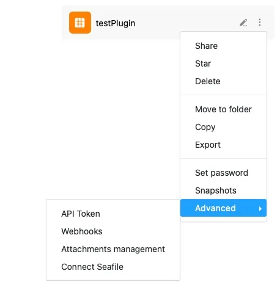Select Share from the context menu
The image size is (280, 293).
pyautogui.click(x=224, y=46)
